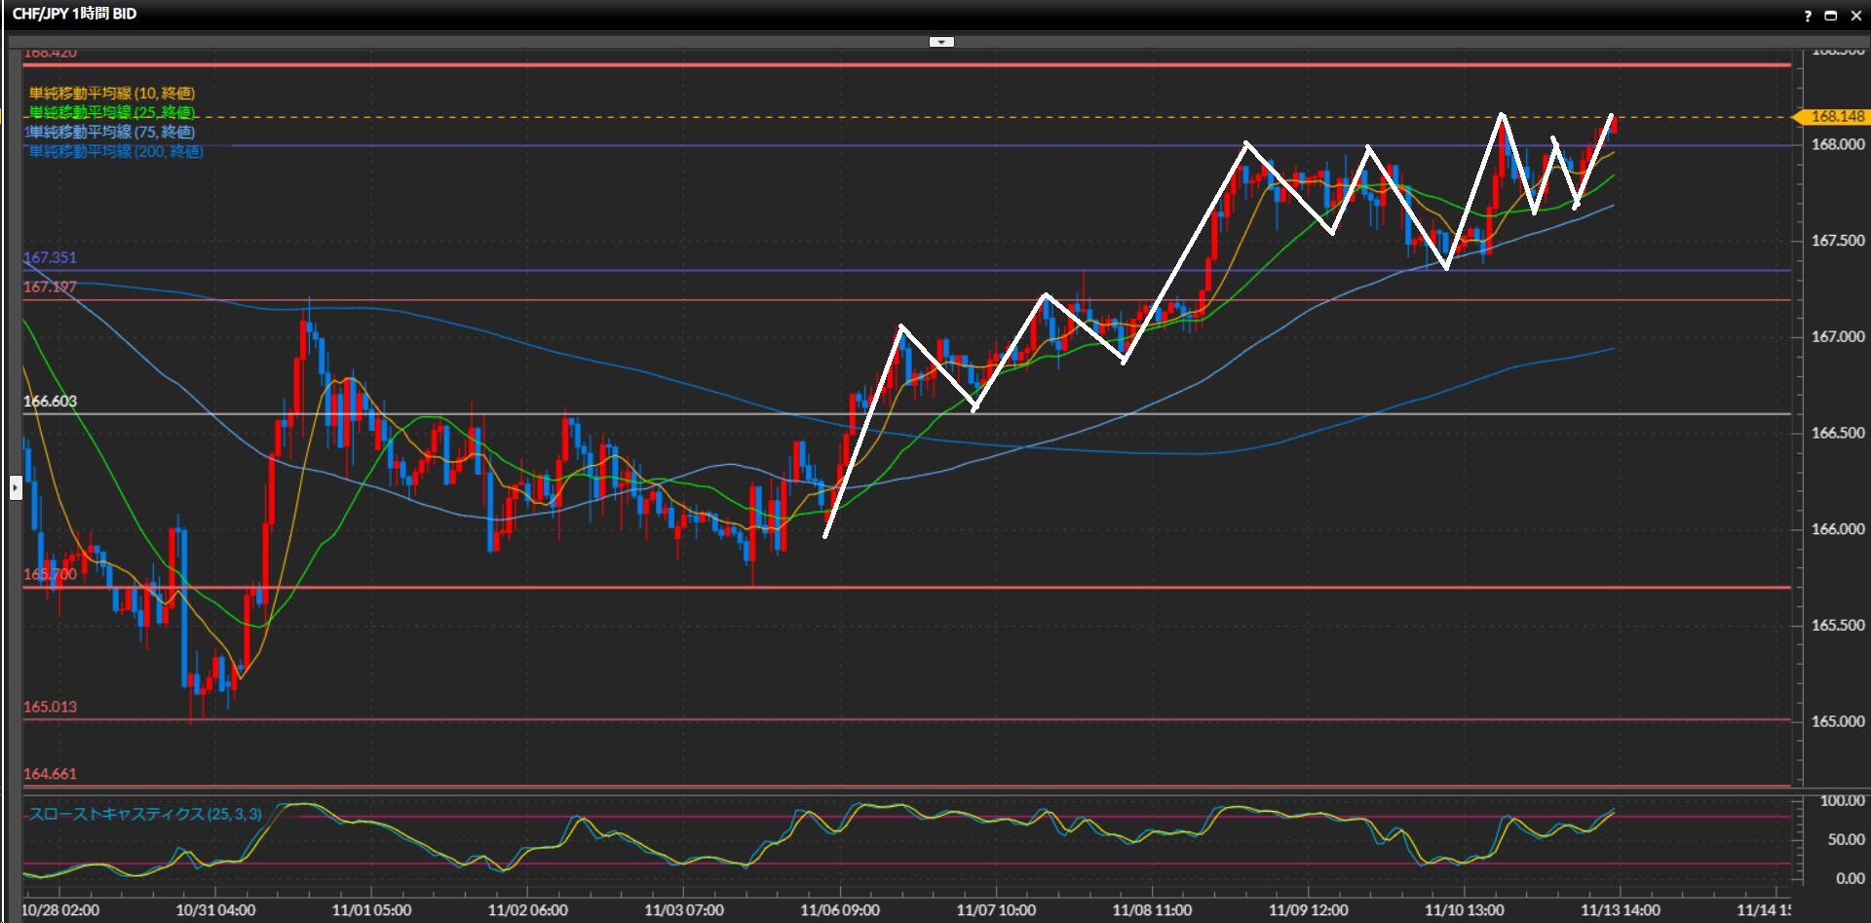Close the CHF/JPY chart window
Screen dimensions: 1871x923
1855,16
